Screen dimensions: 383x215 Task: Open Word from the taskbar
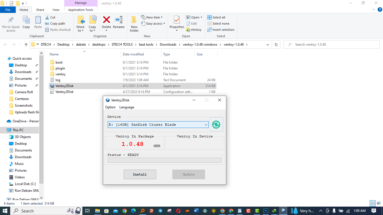tap(196, 211)
